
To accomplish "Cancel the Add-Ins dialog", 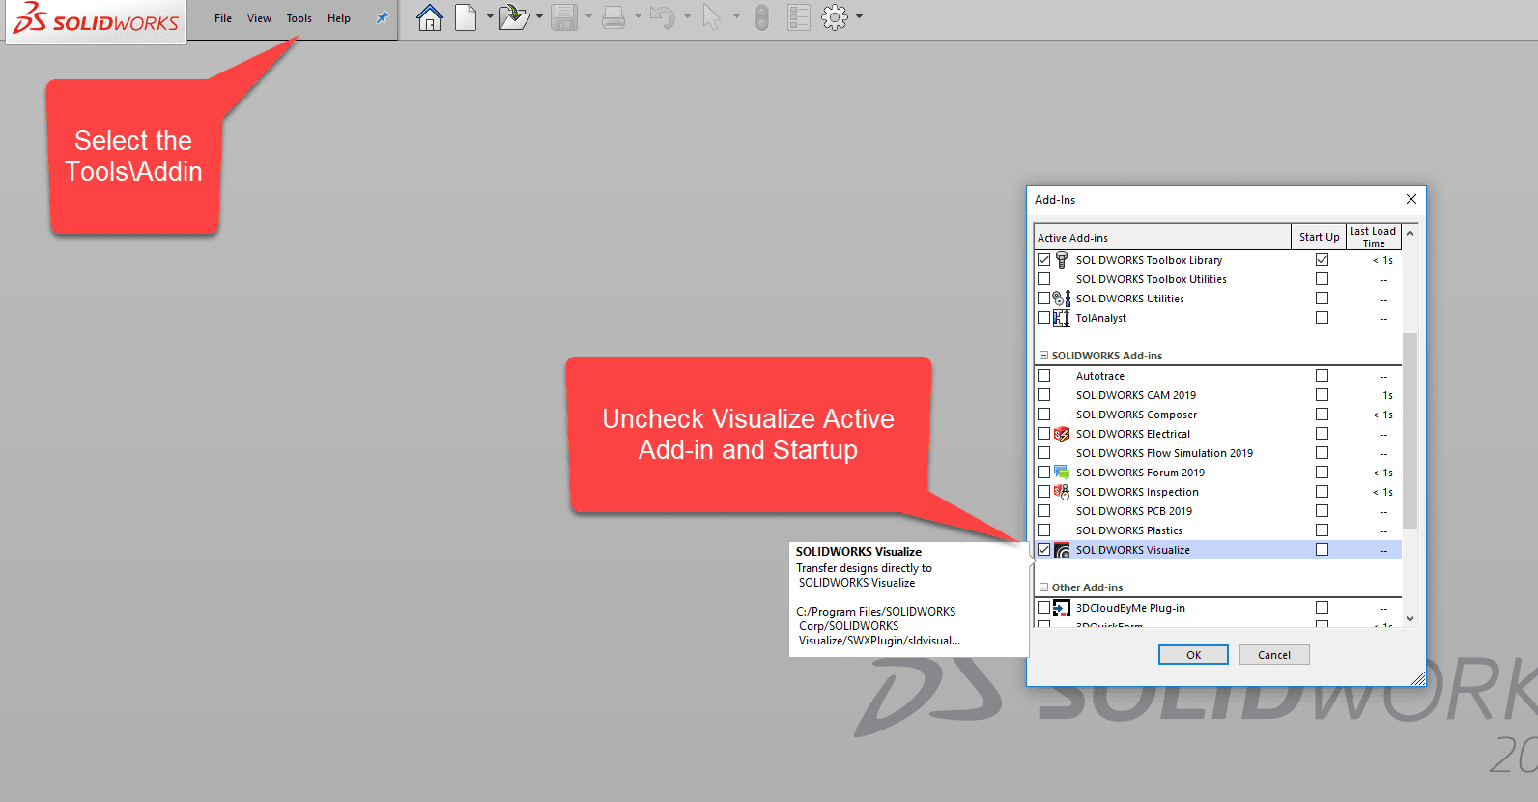I will tap(1273, 655).
